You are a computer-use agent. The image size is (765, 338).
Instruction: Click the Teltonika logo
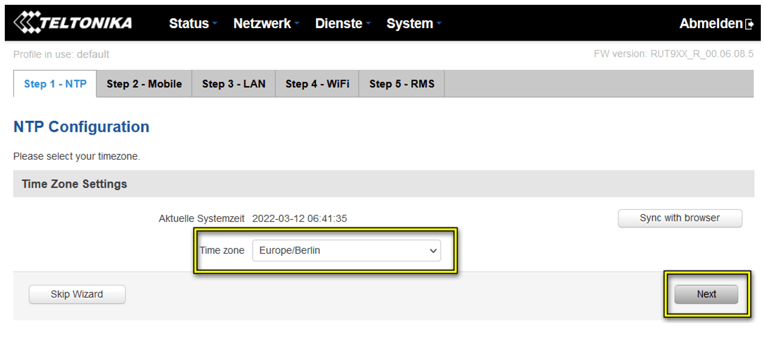(x=72, y=23)
